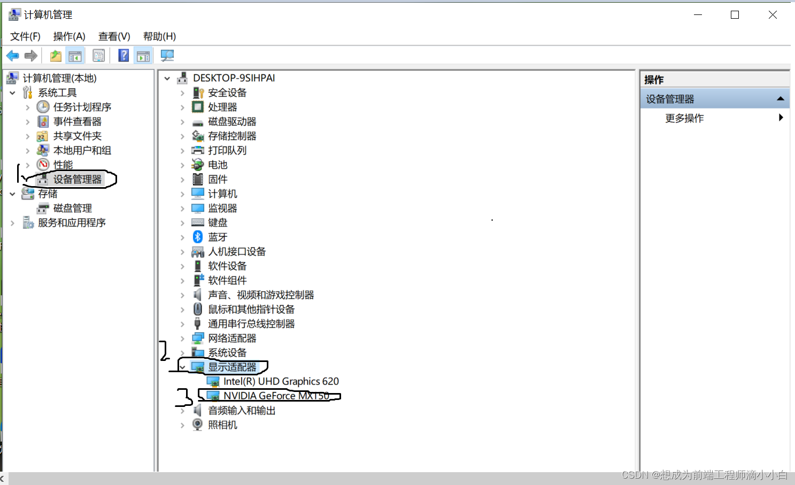Viewport: 795px width, 485px height.
Task: Collapse the 设备管理器 section in the actions pane
Action: 781,98
